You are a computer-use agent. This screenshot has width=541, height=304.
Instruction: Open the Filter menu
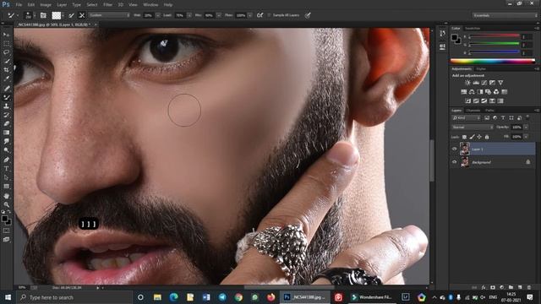107,5
